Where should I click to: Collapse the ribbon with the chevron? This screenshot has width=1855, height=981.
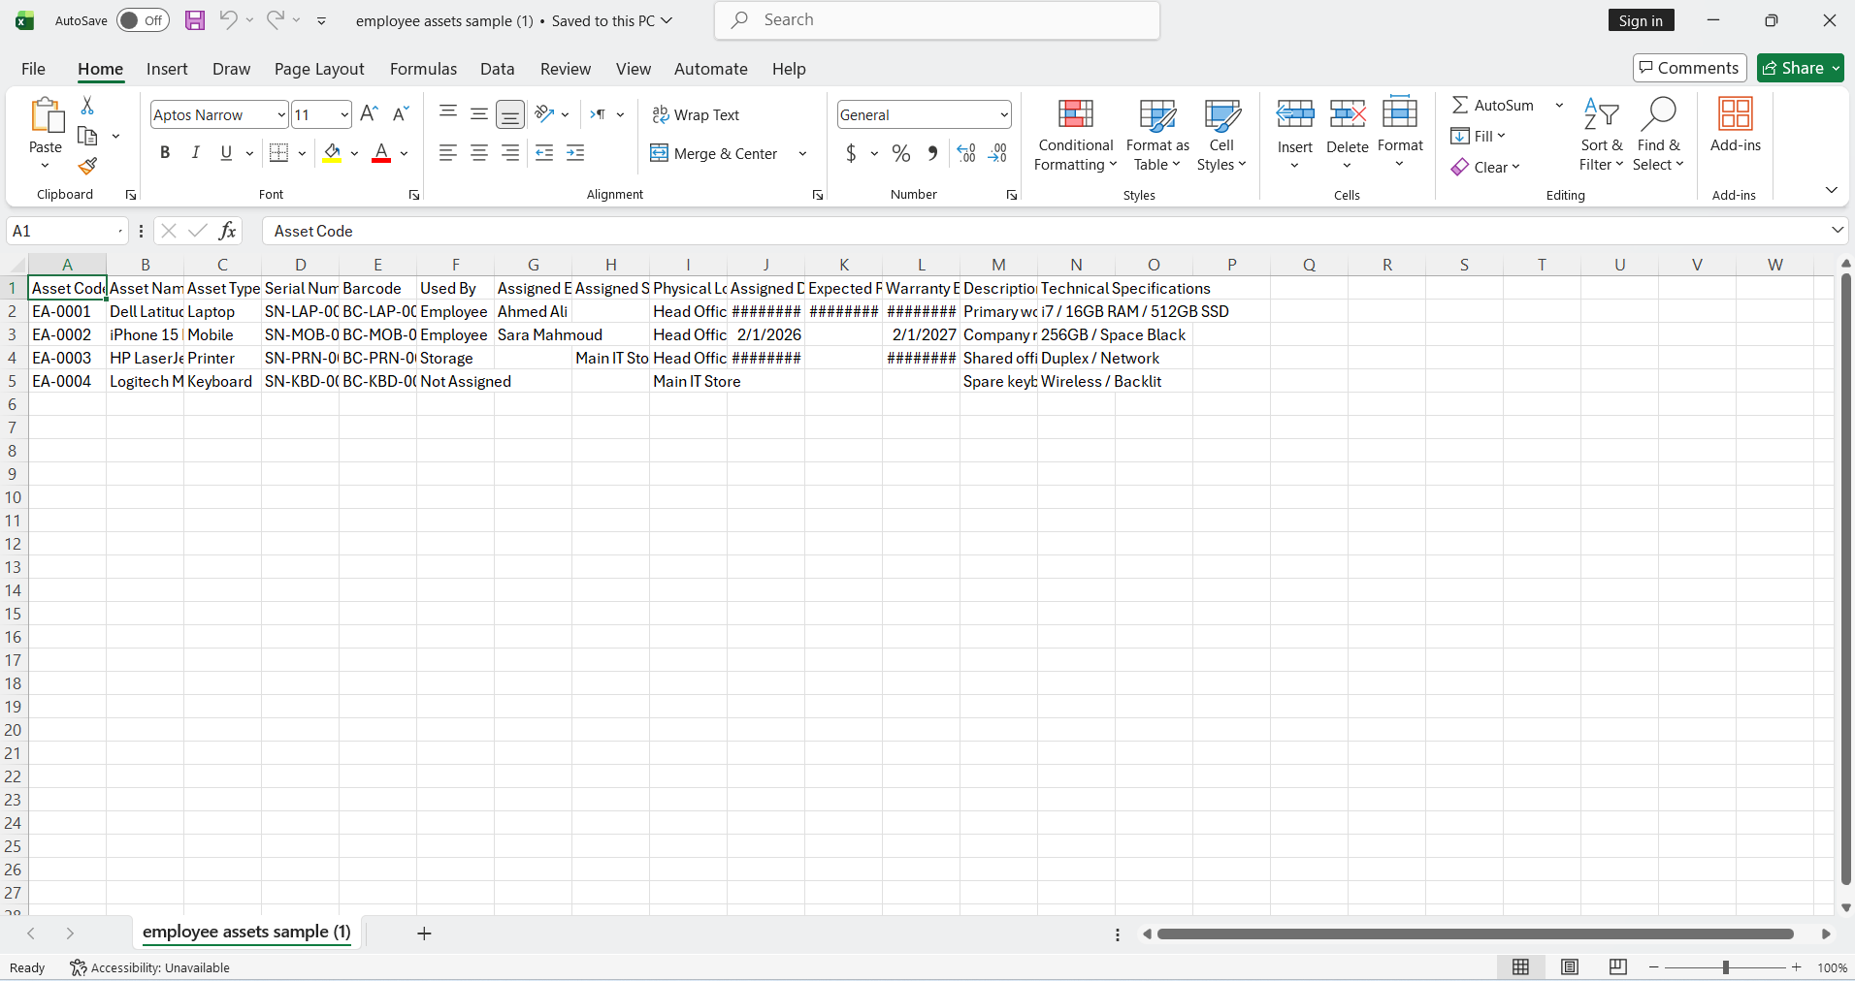point(1831,190)
